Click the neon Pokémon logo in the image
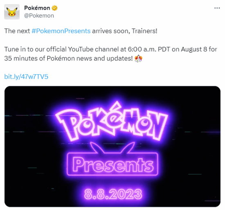 click(112, 122)
